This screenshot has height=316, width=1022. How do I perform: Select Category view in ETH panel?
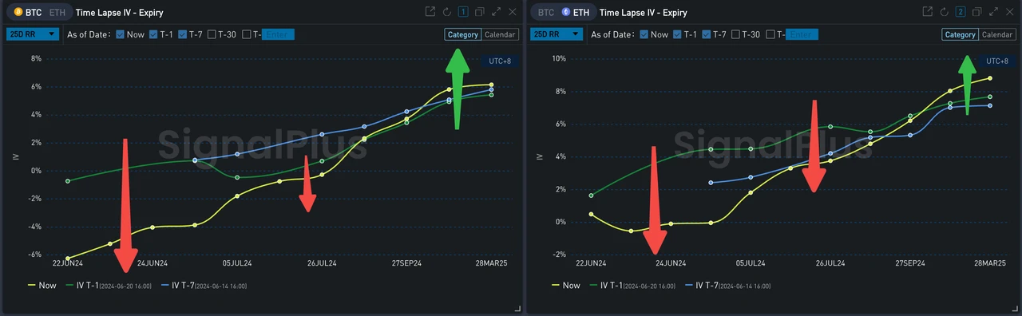960,34
